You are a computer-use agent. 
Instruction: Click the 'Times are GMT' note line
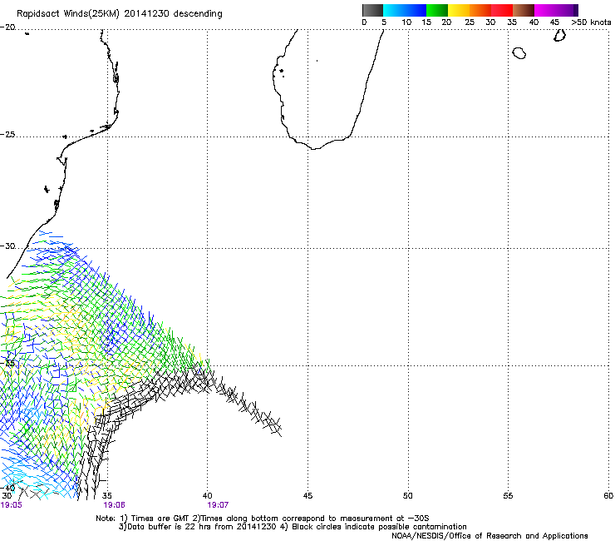tap(263, 519)
